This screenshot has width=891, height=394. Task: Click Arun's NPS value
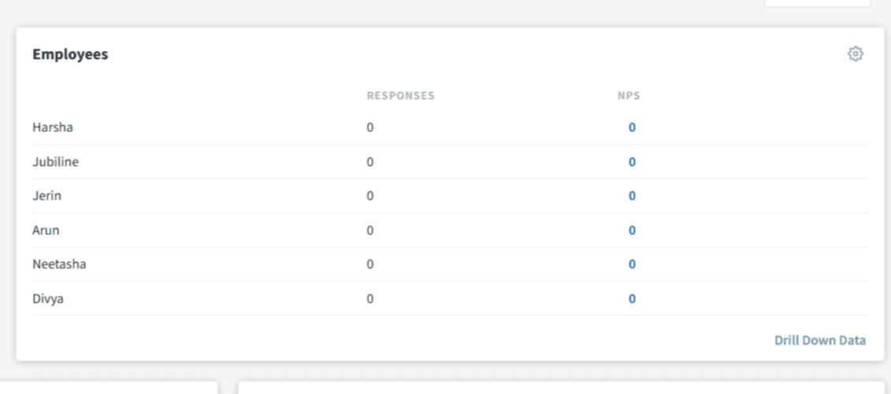632,230
